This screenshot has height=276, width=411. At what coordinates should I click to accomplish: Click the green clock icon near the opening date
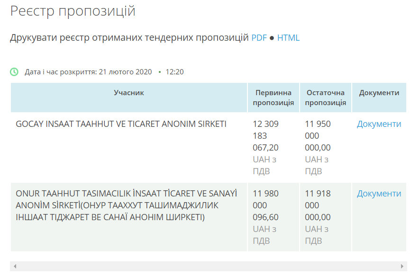tap(14, 72)
